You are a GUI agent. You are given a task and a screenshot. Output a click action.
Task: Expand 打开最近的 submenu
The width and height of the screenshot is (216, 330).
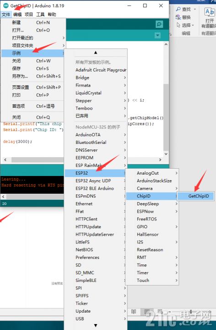[x=32, y=38]
